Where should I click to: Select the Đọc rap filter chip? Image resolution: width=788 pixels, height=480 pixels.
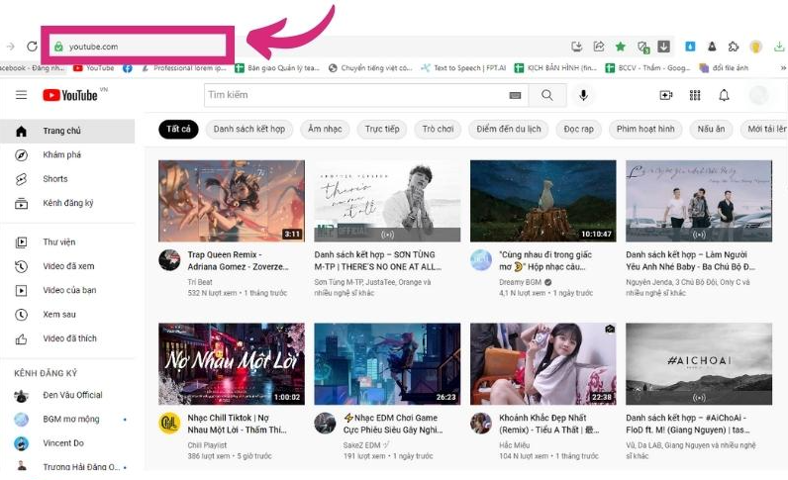578,130
